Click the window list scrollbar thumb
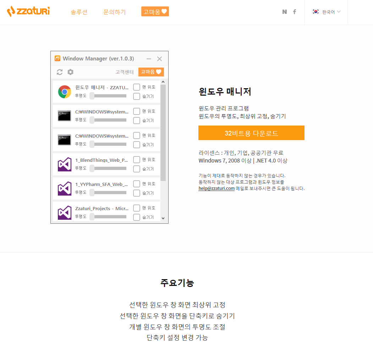This screenshot has height=346, width=373. (x=163, y=133)
